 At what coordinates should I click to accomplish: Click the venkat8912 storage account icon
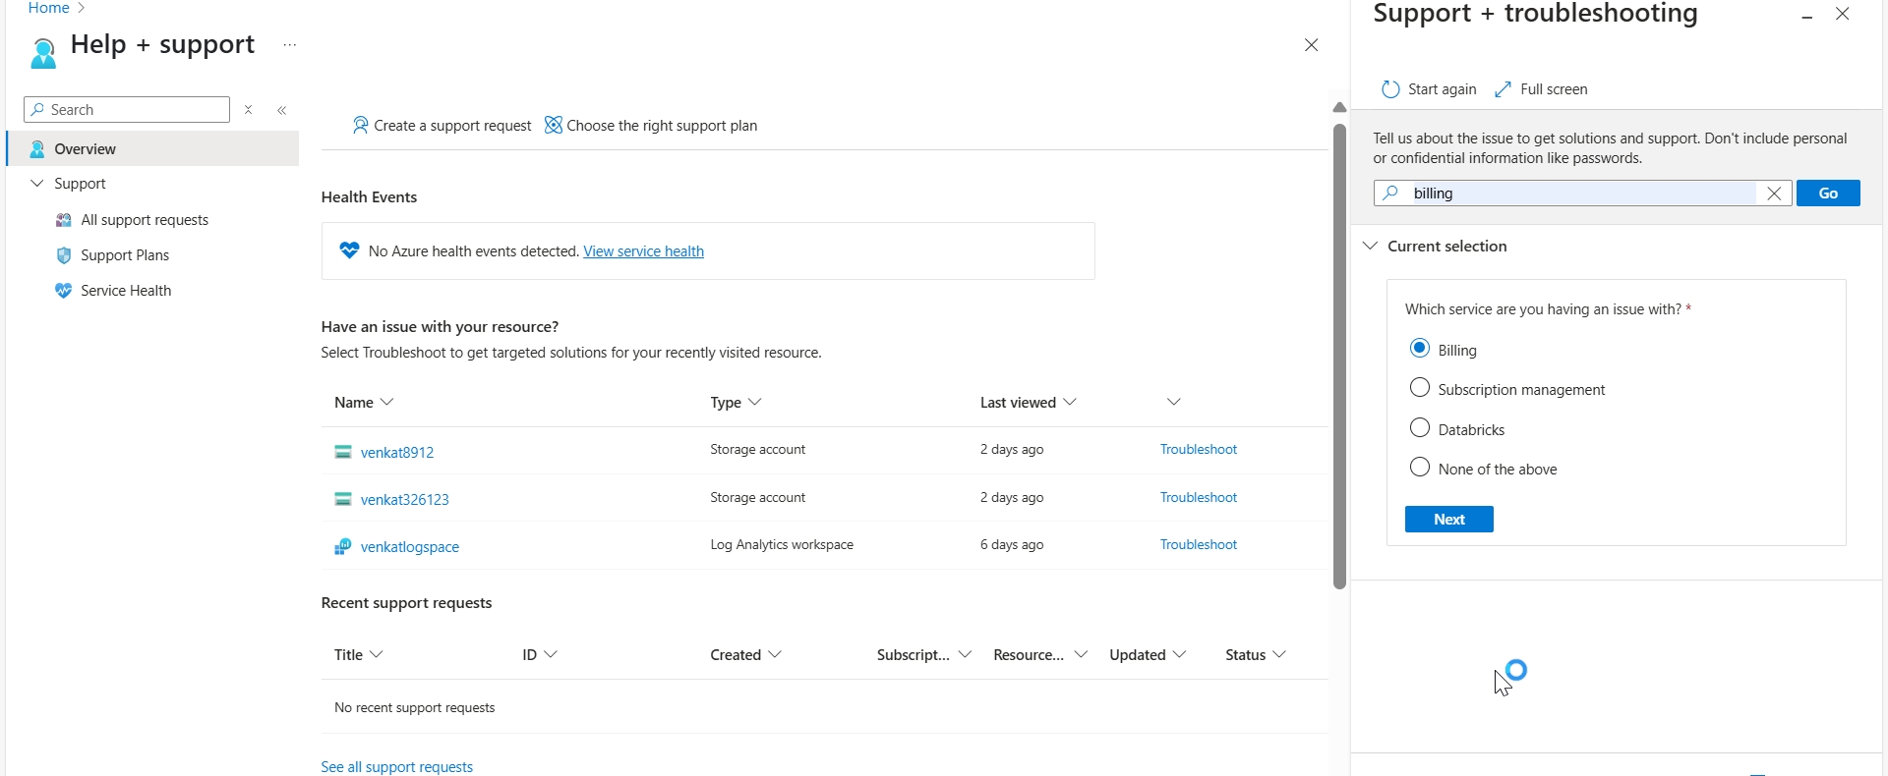coord(343,452)
